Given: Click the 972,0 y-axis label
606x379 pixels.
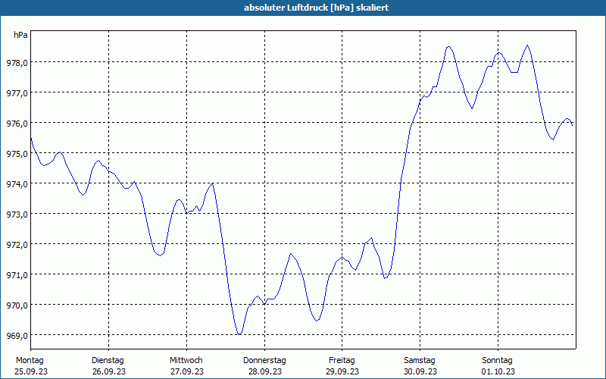Looking at the screenshot, I should (17, 244).
